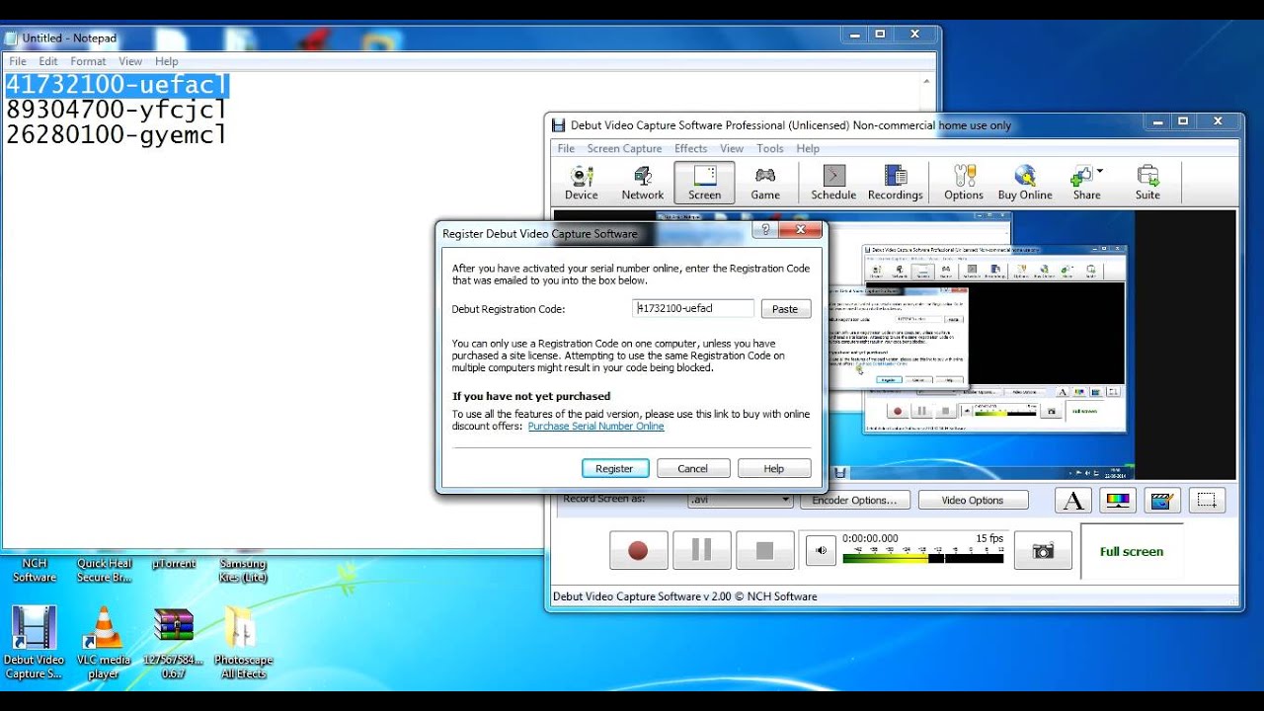Click the speaker audio icon in Debut
Image resolution: width=1264 pixels, height=711 pixels.
(x=820, y=551)
